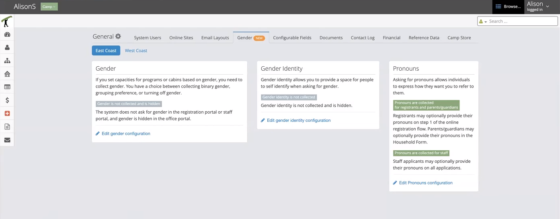
Task: Click the AlisonS site title
Action: [x=25, y=6]
